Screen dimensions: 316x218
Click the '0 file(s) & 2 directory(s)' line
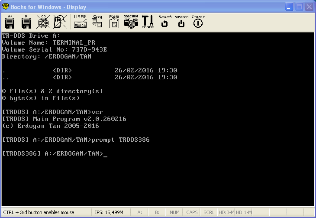tap(52, 91)
